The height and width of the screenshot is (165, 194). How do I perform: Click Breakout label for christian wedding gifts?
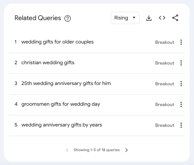pos(165,63)
